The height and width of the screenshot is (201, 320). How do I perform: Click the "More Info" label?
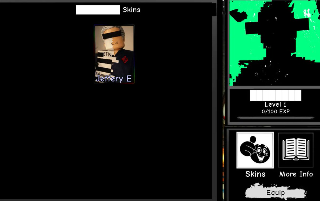pos(296,174)
